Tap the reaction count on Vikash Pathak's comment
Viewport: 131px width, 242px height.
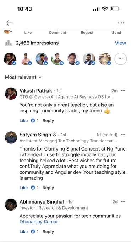coord(35,121)
